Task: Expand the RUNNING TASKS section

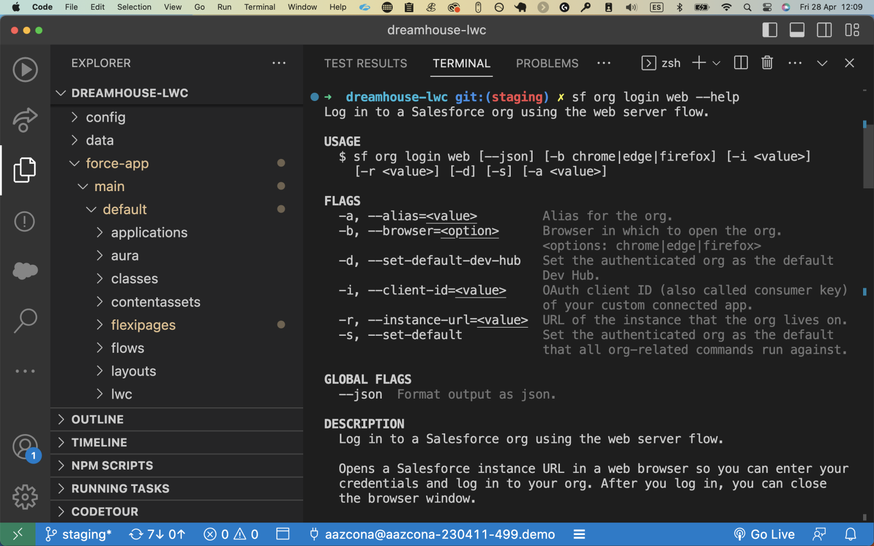Action: (x=177, y=489)
